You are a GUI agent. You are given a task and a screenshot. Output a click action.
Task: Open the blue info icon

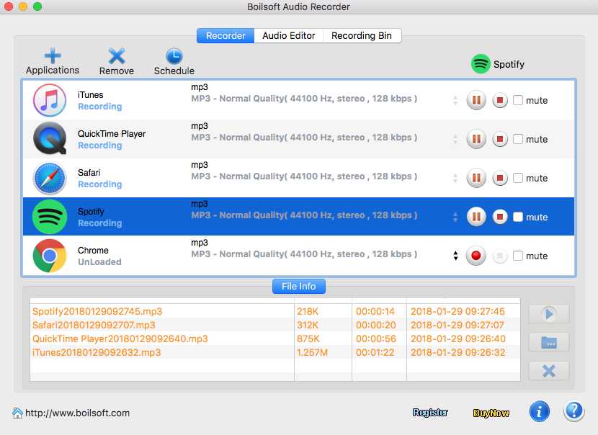point(539,412)
